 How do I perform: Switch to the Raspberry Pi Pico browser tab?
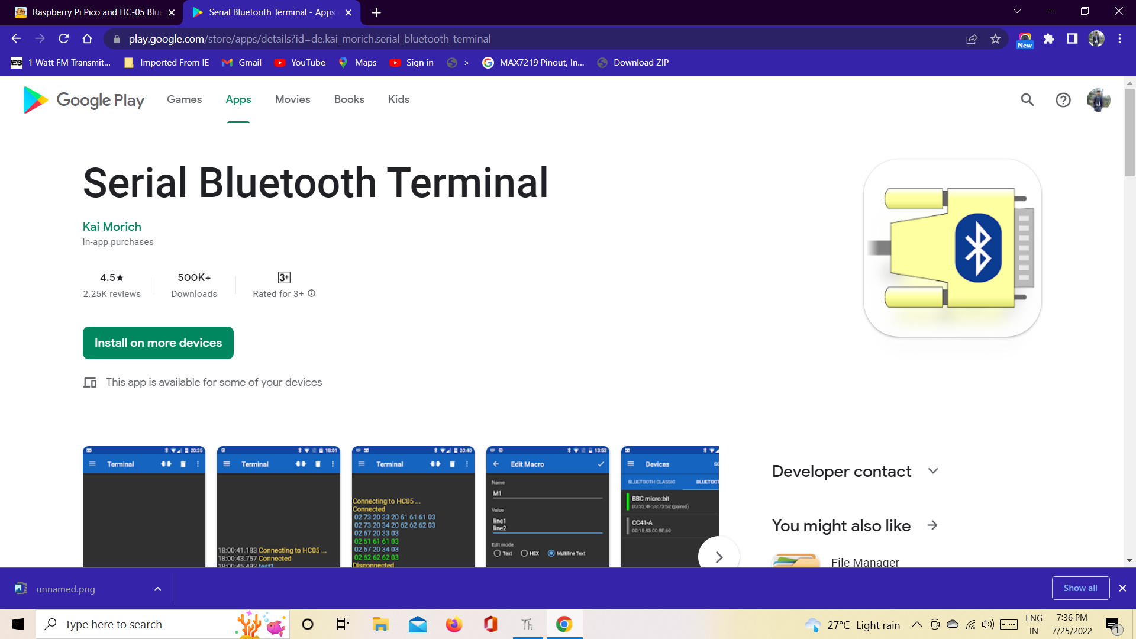tap(95, 12)
